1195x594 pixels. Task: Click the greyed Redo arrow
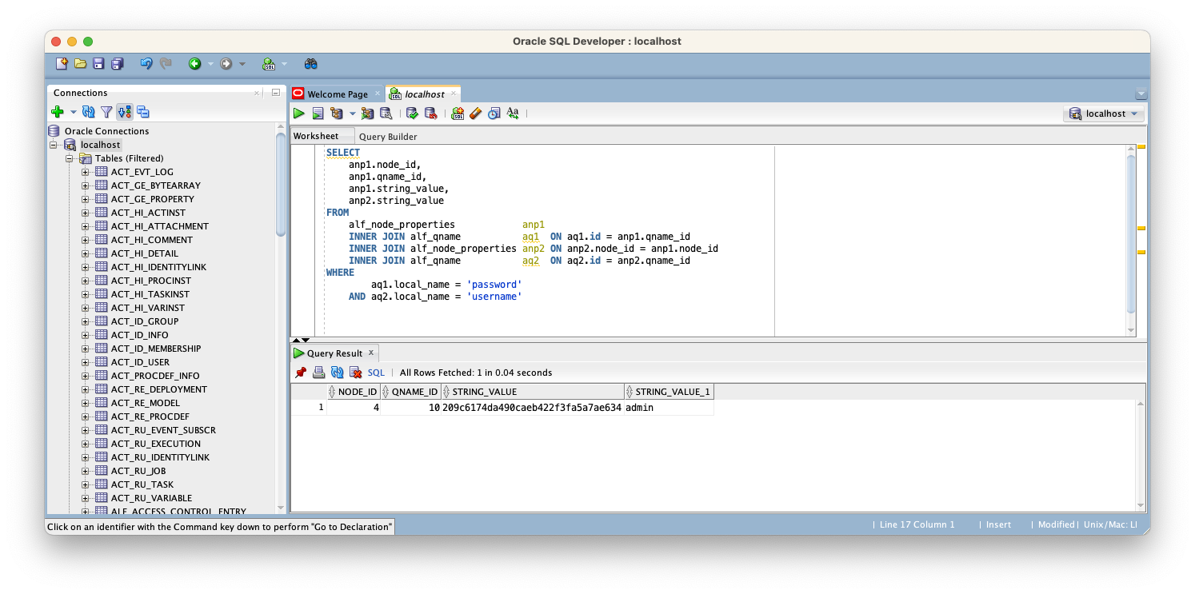(x=166, y=63)
